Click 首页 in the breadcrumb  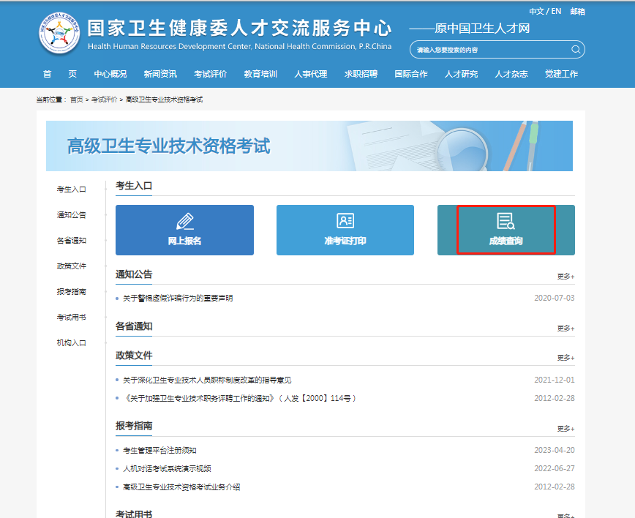coord(77,100)
